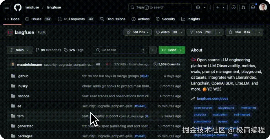
Task: Open Copilot chat icon in header
Action: [198, 8]
